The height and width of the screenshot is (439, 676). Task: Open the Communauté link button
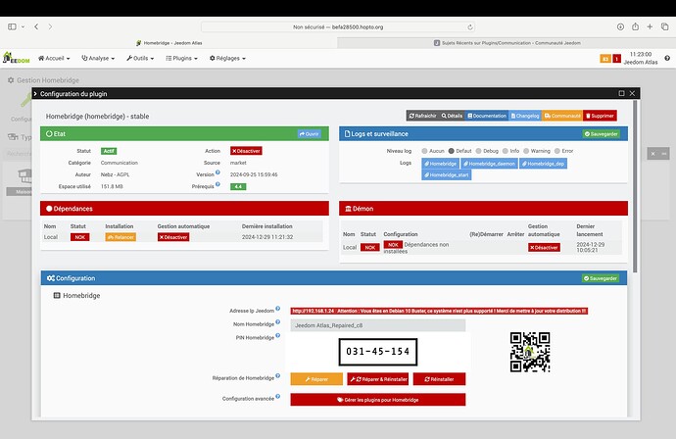[x=562, y=116]
